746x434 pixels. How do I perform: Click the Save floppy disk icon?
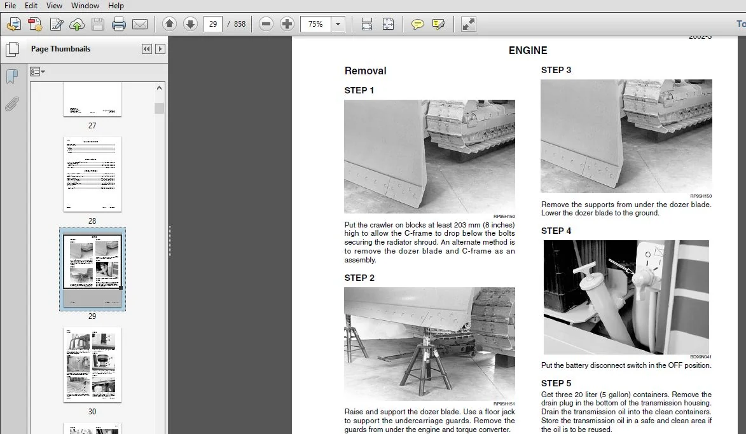tap(98, 24)
